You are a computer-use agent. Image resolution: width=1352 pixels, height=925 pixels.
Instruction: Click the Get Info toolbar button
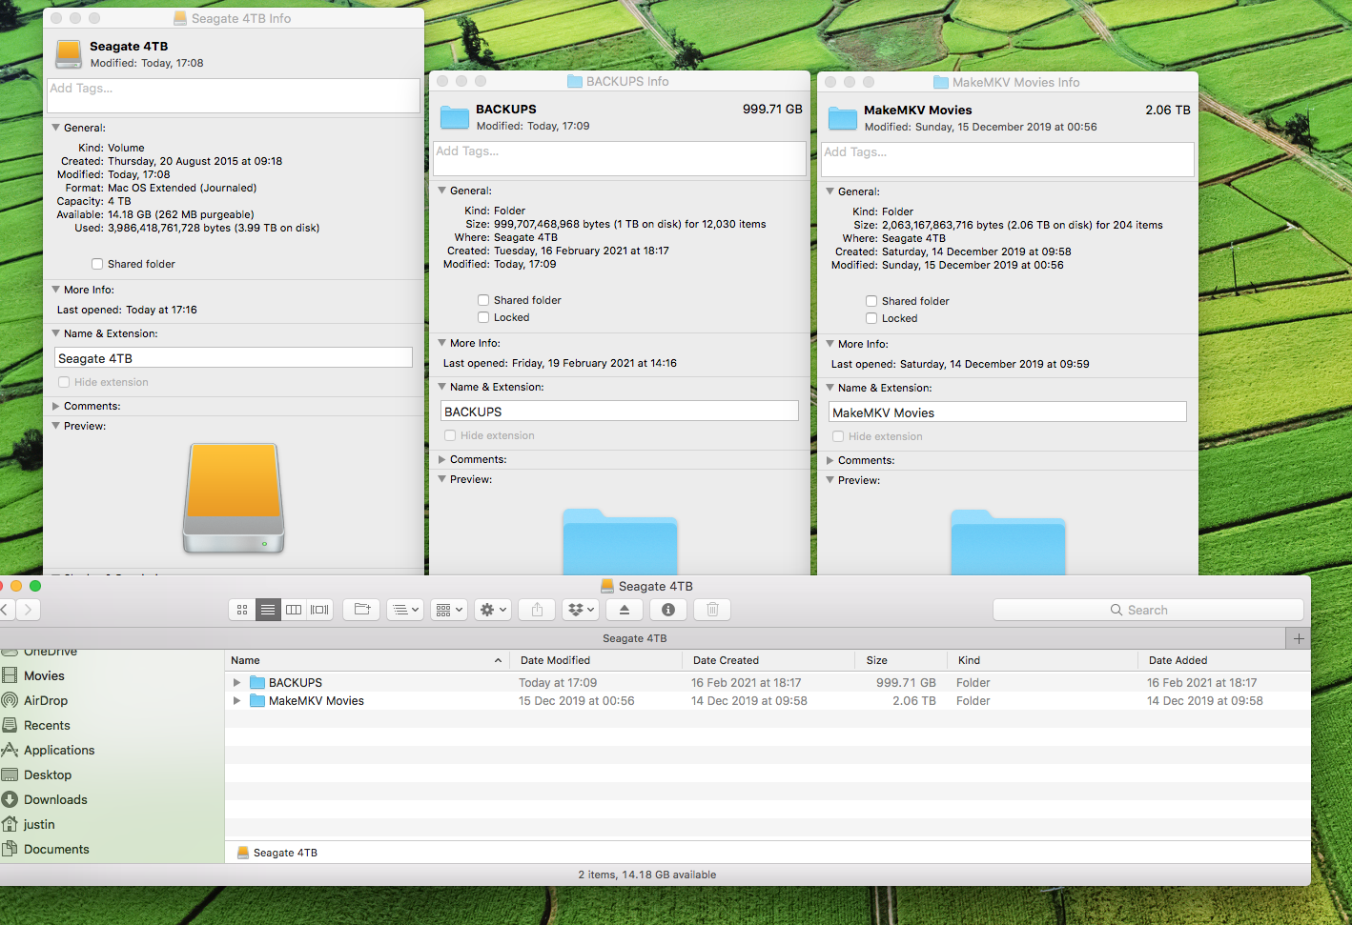click(x=668, y=610)
